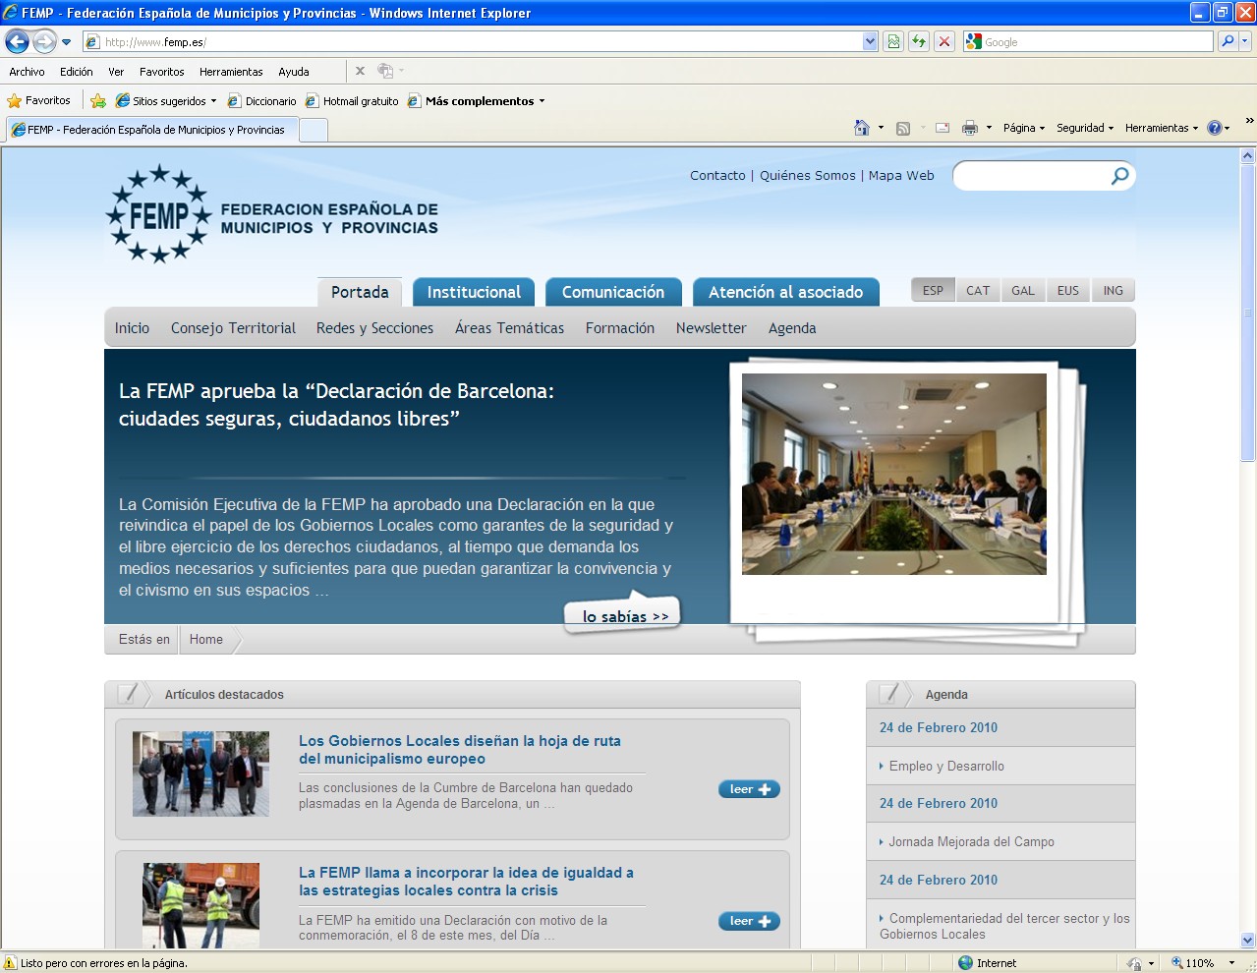
Task: Open the Página dropdown
Action: point(1021,128)
